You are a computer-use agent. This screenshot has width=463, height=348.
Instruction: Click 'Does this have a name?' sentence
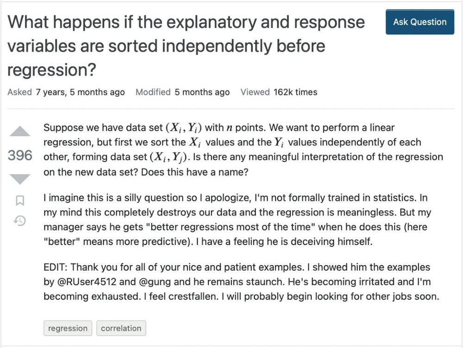coord(194,172)
